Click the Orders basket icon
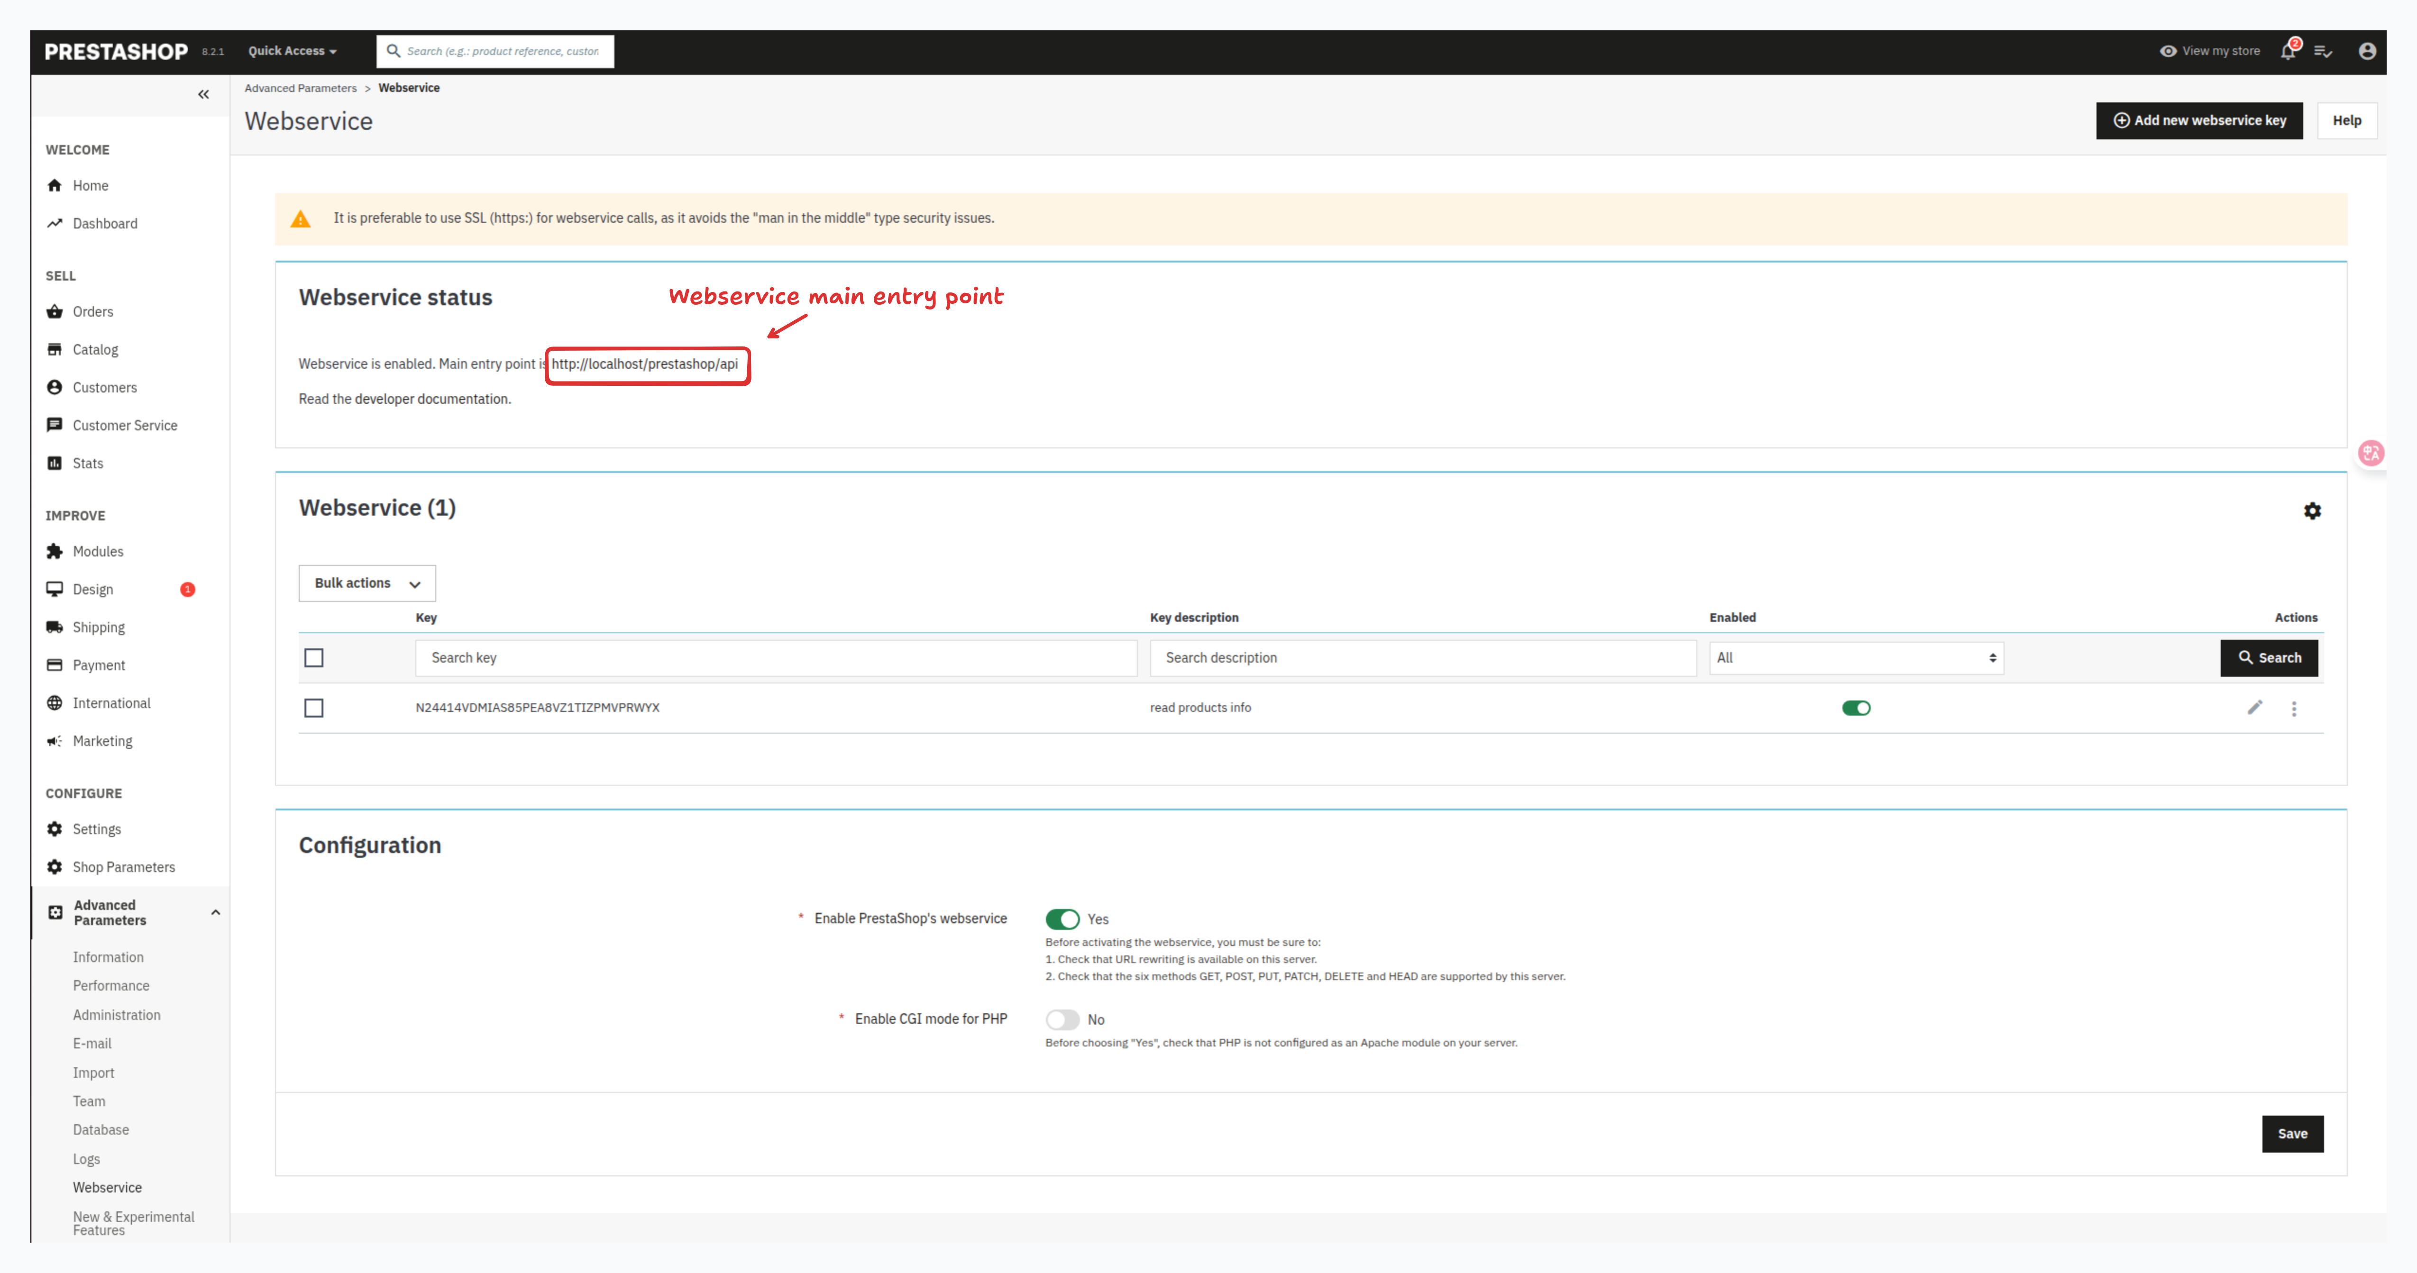The image size is (2417, 1273). (x=55, y=311)
